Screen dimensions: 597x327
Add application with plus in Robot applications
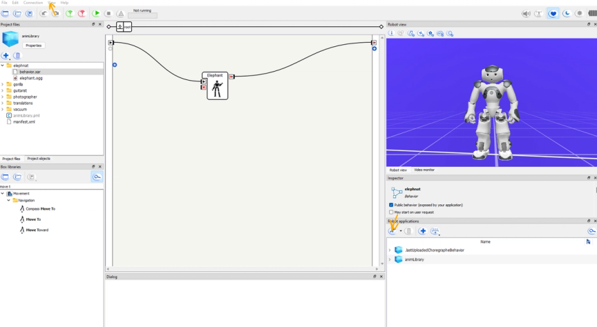pos(423,231)
